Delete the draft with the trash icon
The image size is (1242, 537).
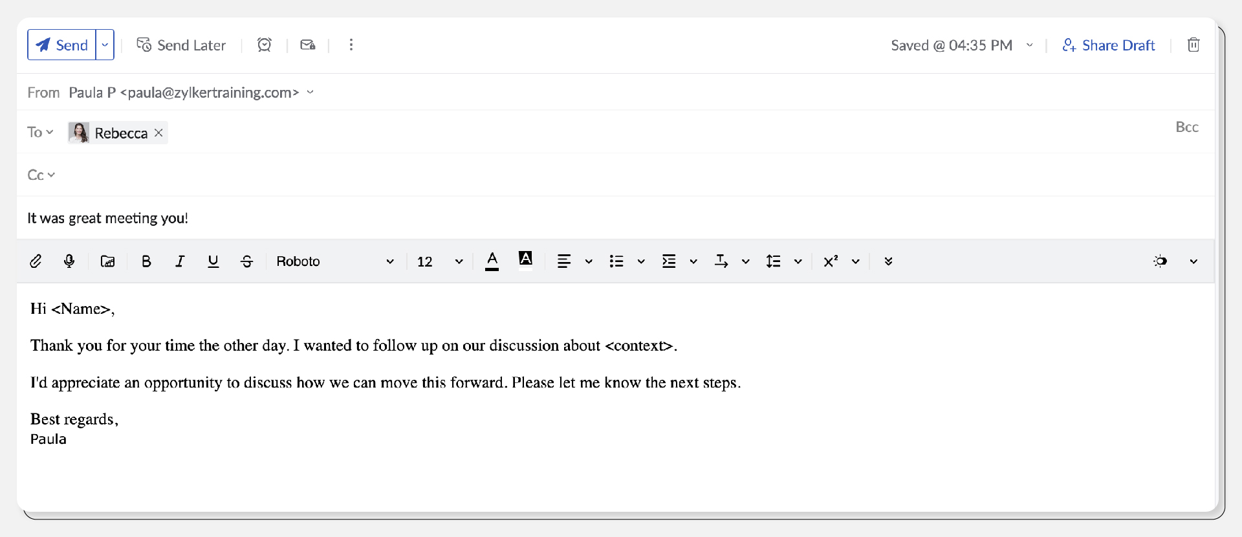[x=1193, y=45]
